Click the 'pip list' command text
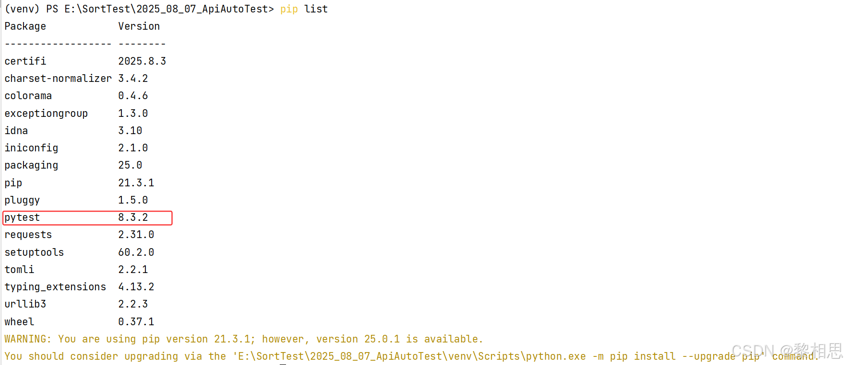Image resolution: width=845 pixels, height=365 pixels. pyautogui.click(x=304, y=9)
